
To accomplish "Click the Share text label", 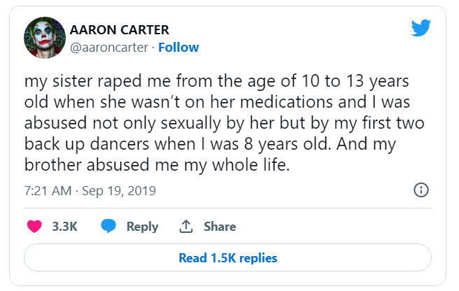I will (x=220, y=227).
